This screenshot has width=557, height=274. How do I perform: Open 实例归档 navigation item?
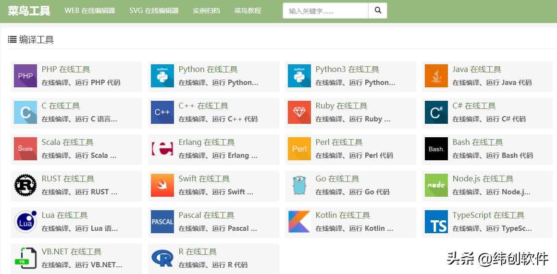click(206, 11)
